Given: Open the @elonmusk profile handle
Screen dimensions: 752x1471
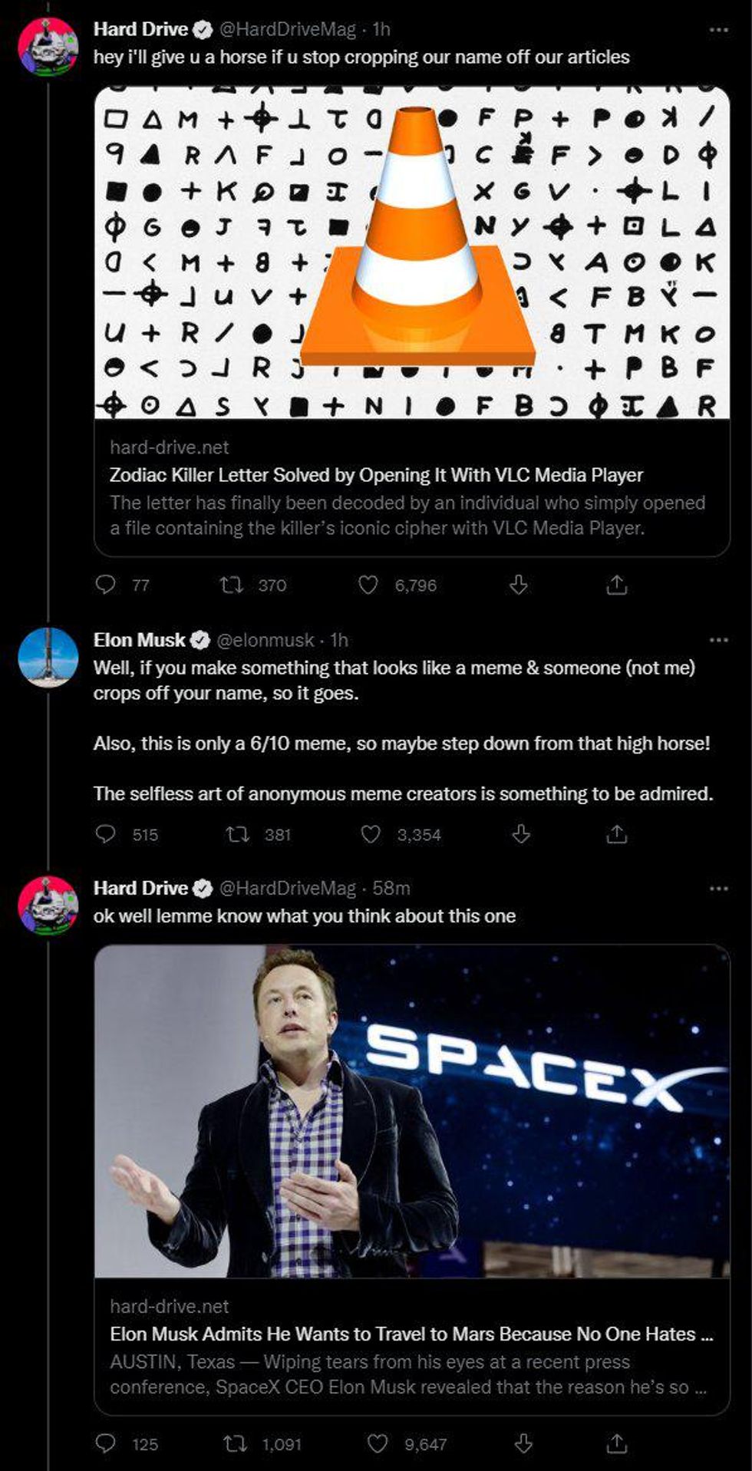Looking at the screenshot, I should click(266, 640).
